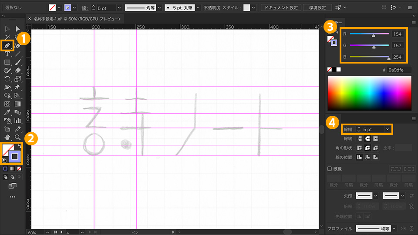Open the スタイル graphic style dropdown

pyautogui.click(x=253, y=8)
